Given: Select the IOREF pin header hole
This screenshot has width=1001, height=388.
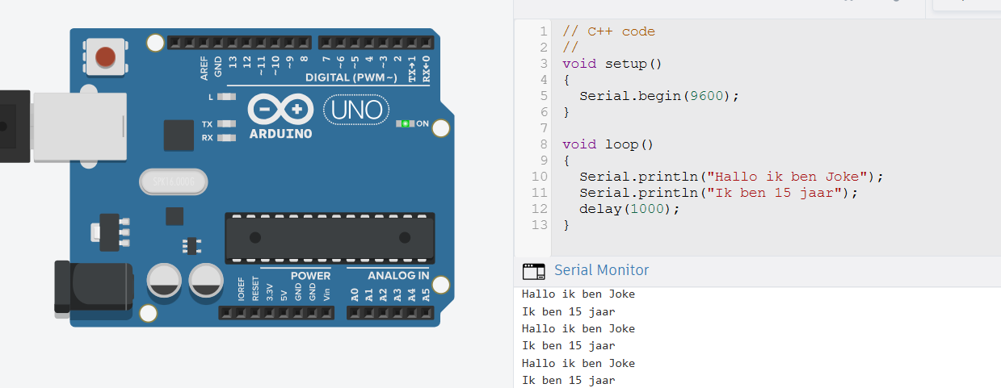Looking at the screenshot, I should point(240,312).
